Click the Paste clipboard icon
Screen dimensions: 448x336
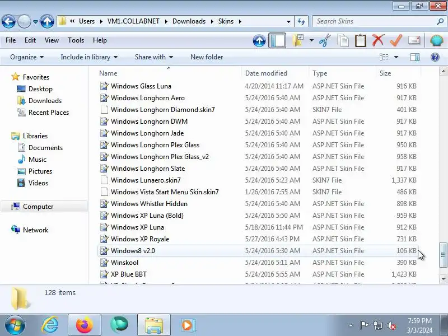360,40
